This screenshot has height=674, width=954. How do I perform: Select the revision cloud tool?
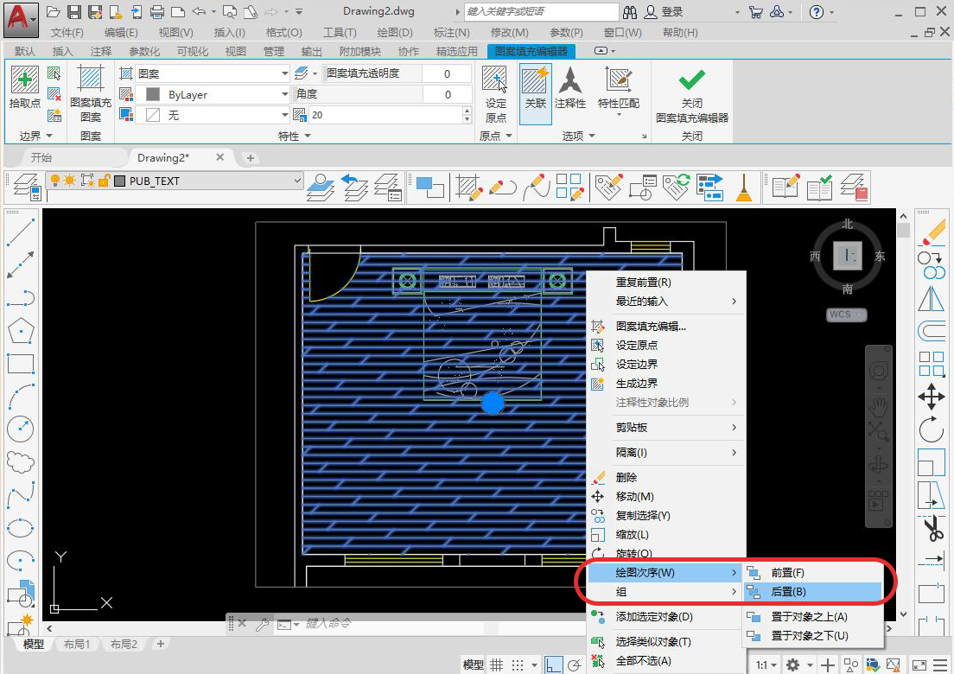click(21, 461)
